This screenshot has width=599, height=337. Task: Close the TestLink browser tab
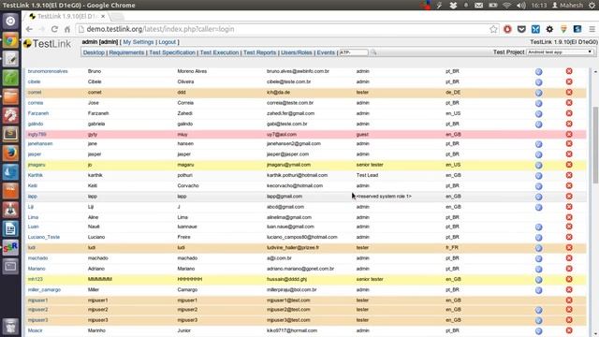(103, 16)
